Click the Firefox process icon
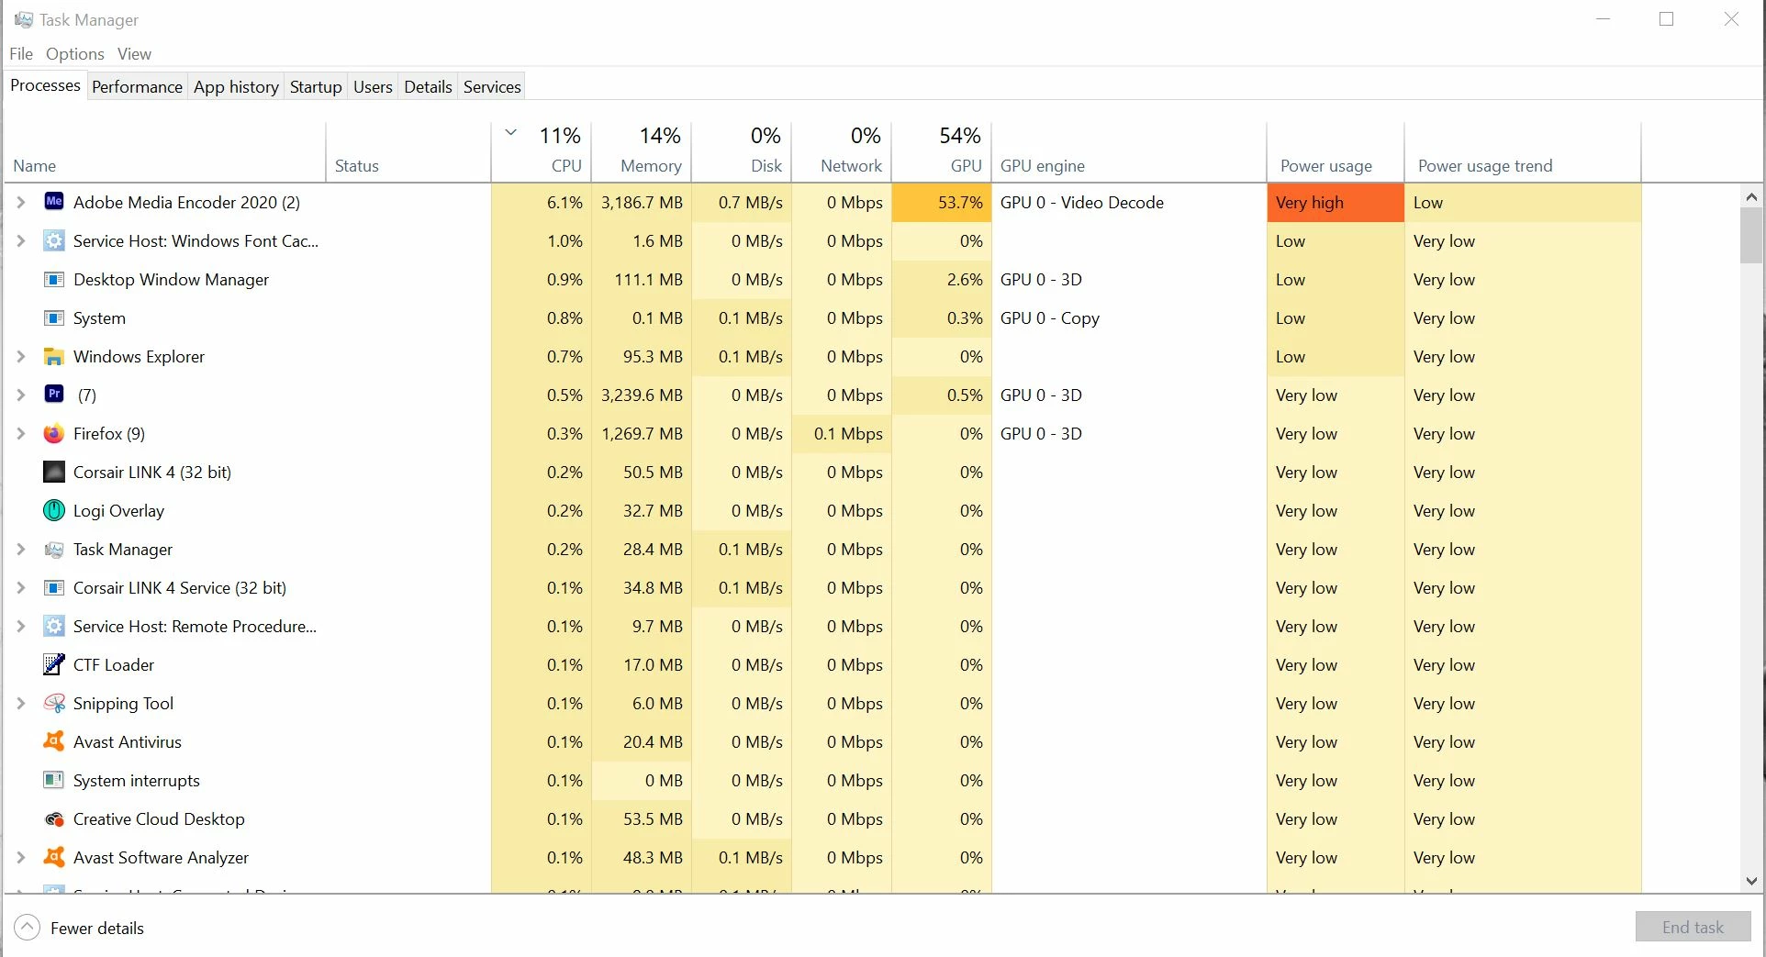1766x957 pixels. [54, 433]
